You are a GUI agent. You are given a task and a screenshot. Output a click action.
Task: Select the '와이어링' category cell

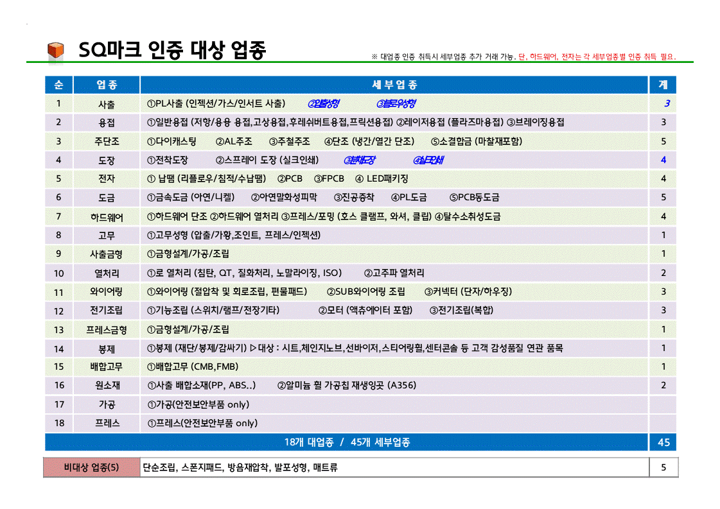(x=107, y=291)
